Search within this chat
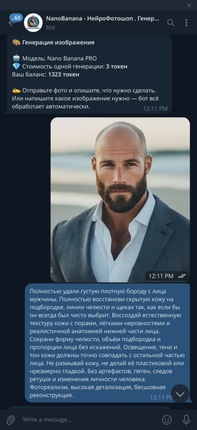 [x=171, y=23]
